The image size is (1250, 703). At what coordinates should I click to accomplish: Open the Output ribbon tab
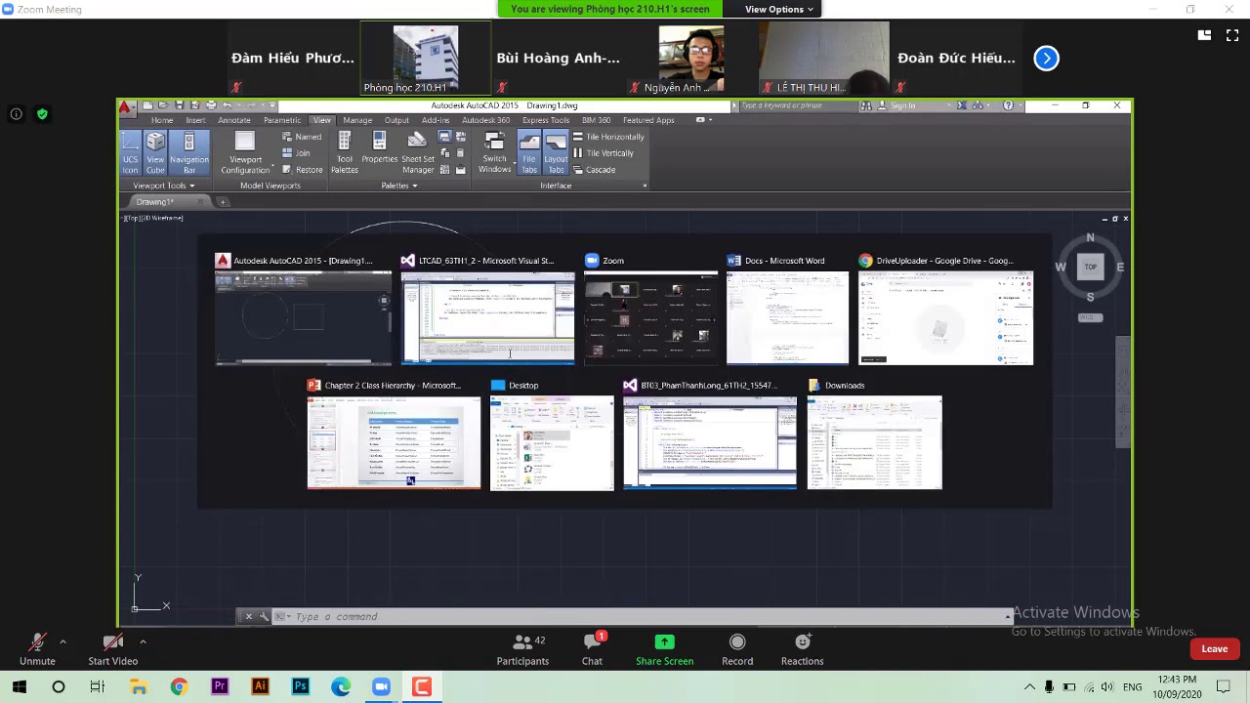396,120
